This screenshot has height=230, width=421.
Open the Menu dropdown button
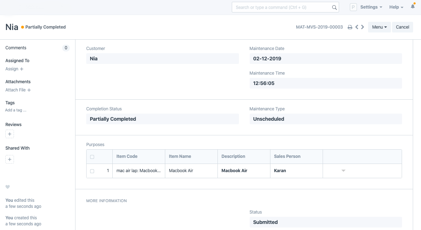379,27
